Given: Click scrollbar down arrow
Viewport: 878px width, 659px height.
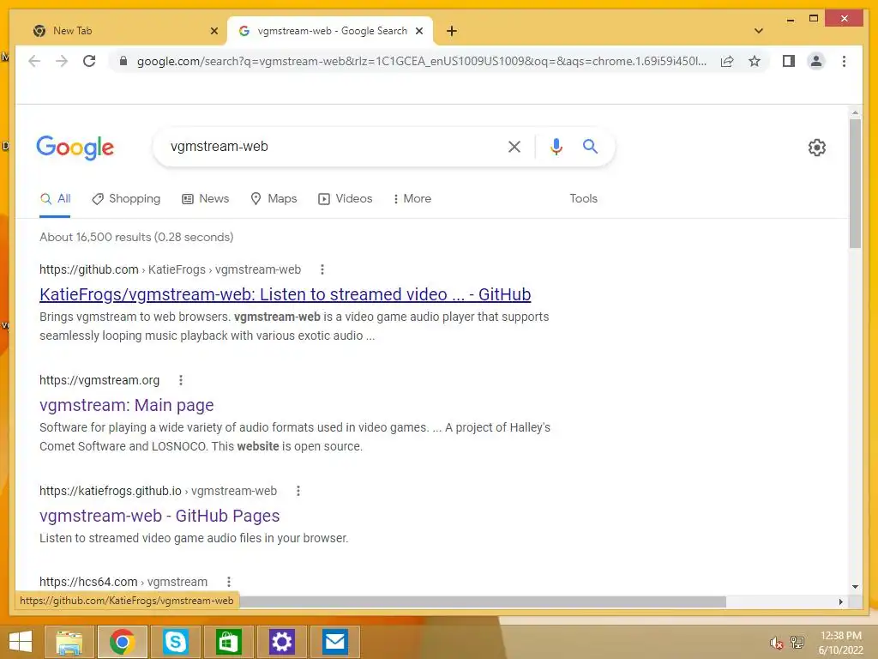Looking at the screenshot, I should click(855, 587).
